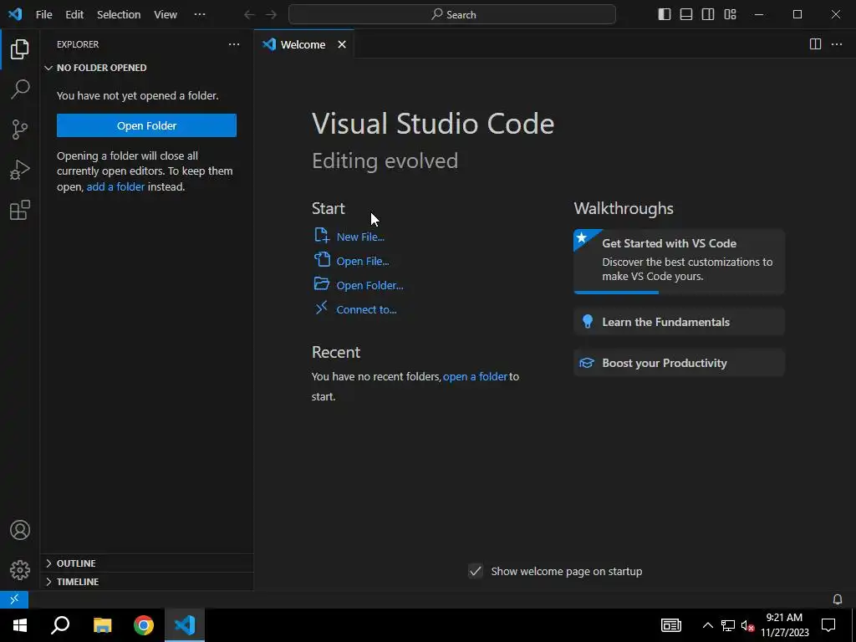Select the Welcome editor tab
The image size is (856, 642).
click(x=303, y=44)
